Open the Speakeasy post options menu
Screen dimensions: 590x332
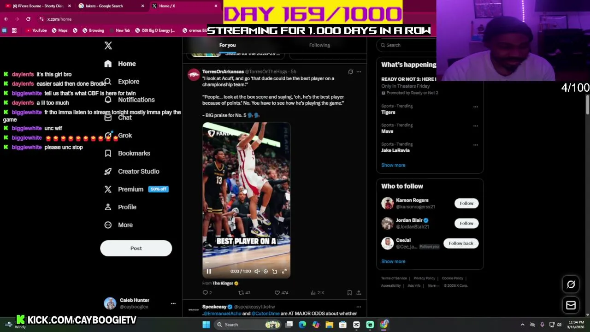click(x=359, y=307)
